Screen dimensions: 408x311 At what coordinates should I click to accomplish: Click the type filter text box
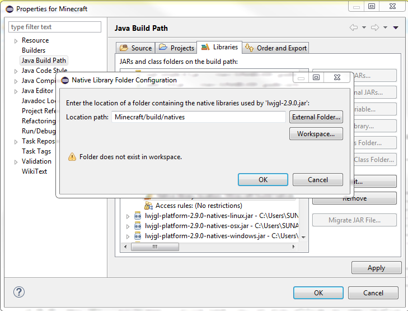coord(55,27)
